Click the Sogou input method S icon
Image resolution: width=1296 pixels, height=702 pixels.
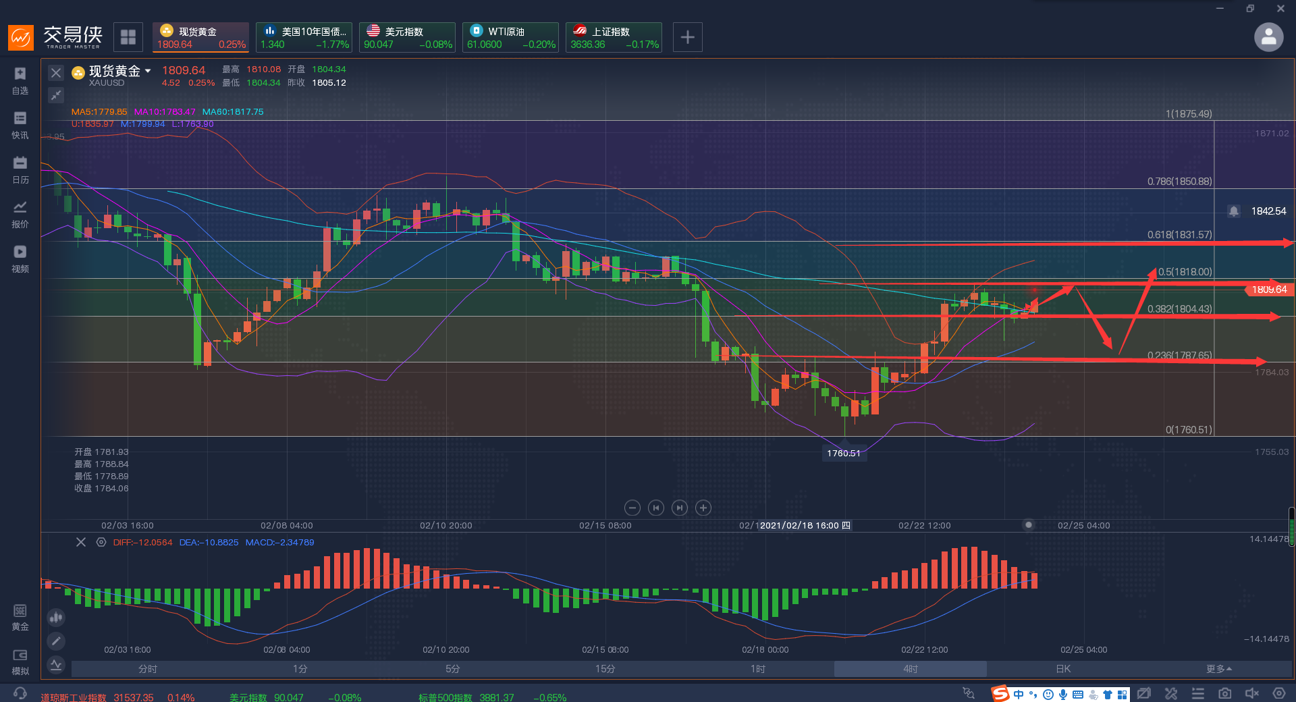pos(1000,694)
